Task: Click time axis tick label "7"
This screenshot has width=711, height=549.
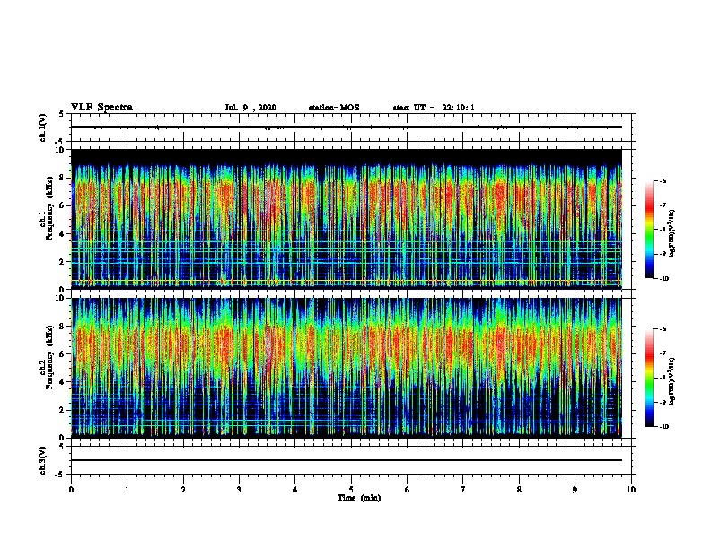Action: pyautogui.click(x=463, y=490)
